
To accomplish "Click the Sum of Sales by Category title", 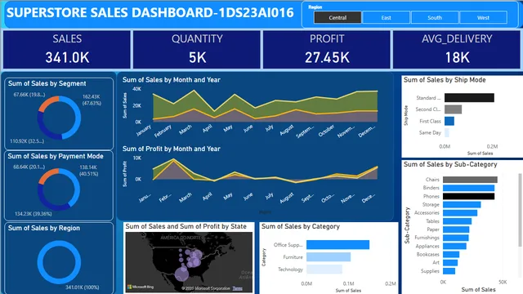I will (x=301, y=227).
